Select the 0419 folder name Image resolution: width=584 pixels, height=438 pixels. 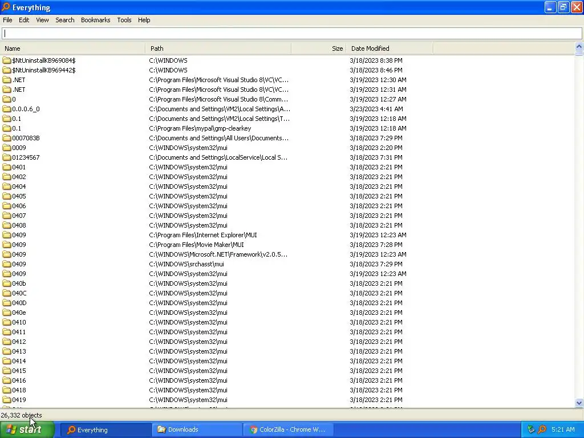pyautogui.click(x=19, y=400)
